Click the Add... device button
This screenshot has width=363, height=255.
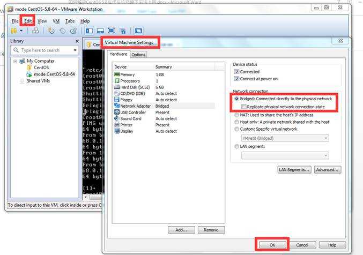coord(181,230)
